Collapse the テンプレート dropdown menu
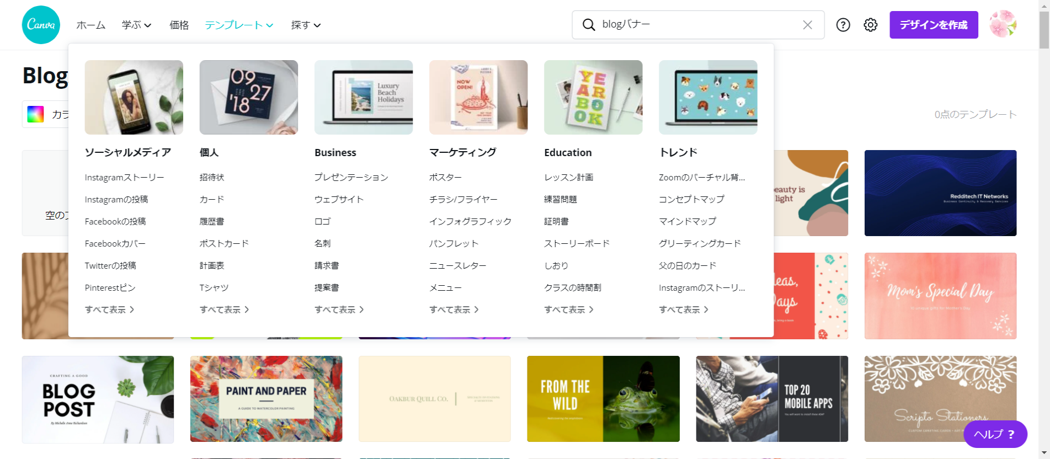 239,25
